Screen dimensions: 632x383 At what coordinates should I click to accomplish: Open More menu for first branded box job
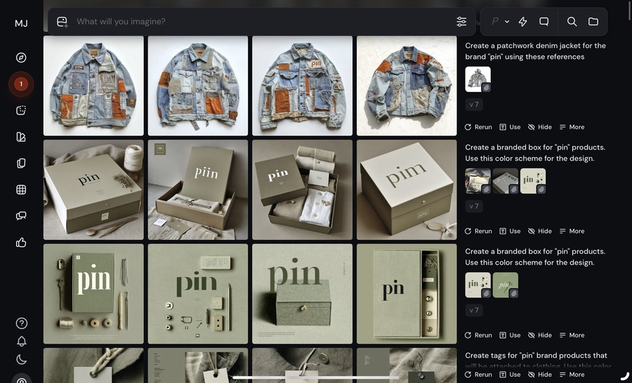pyautogui.click(x=572, y=231)
